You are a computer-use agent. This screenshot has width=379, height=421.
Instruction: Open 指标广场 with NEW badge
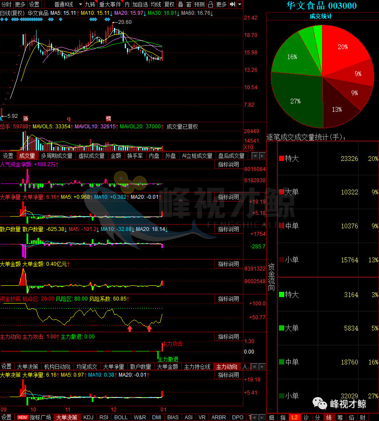point(34,418)
